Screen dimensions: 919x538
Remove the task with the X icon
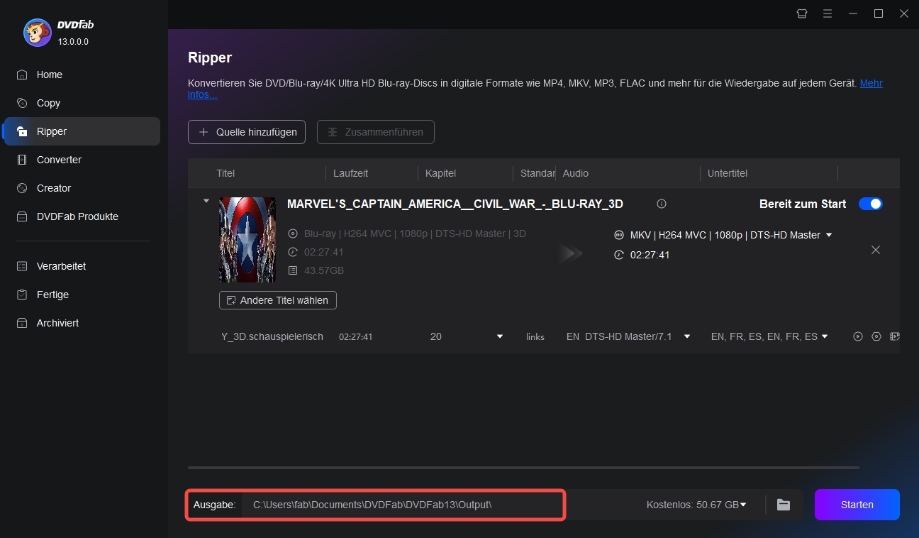pyautogui.click(x=876, y=250)
